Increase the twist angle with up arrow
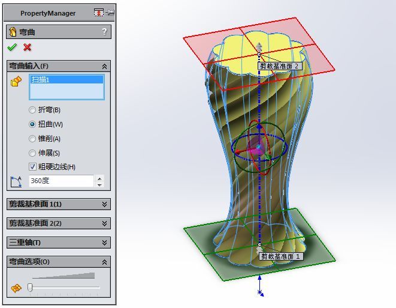The height and width of the screenshot is (308, 396). point(99,179)
